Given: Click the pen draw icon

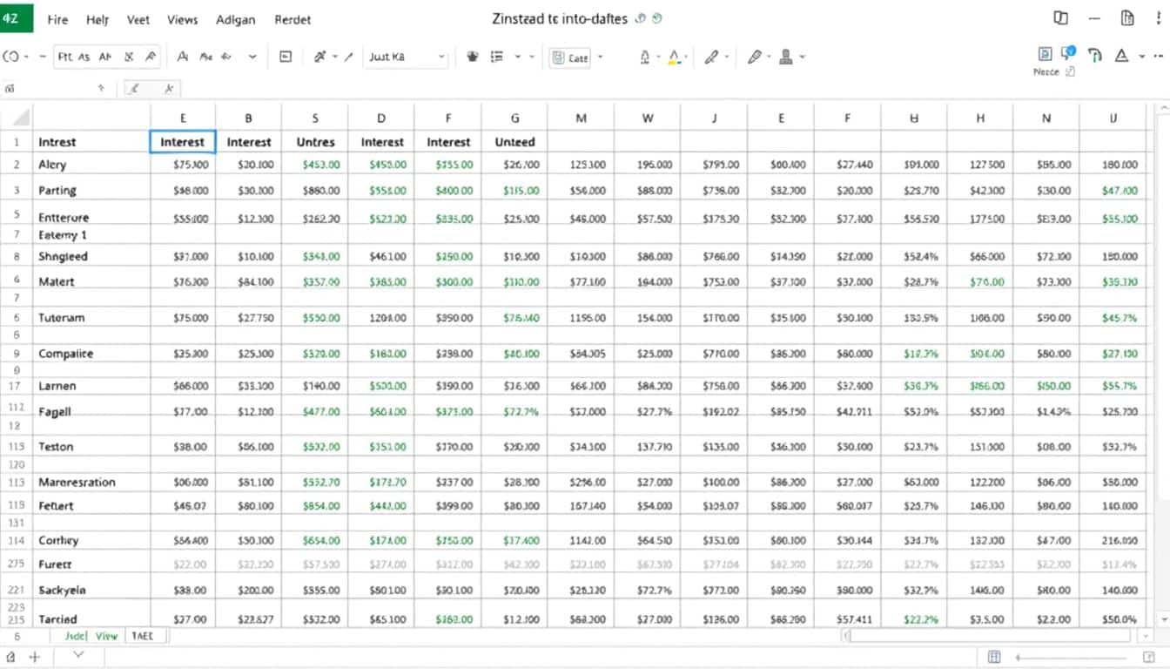Looking at the screenshot, I should click(x=711, y=57).
